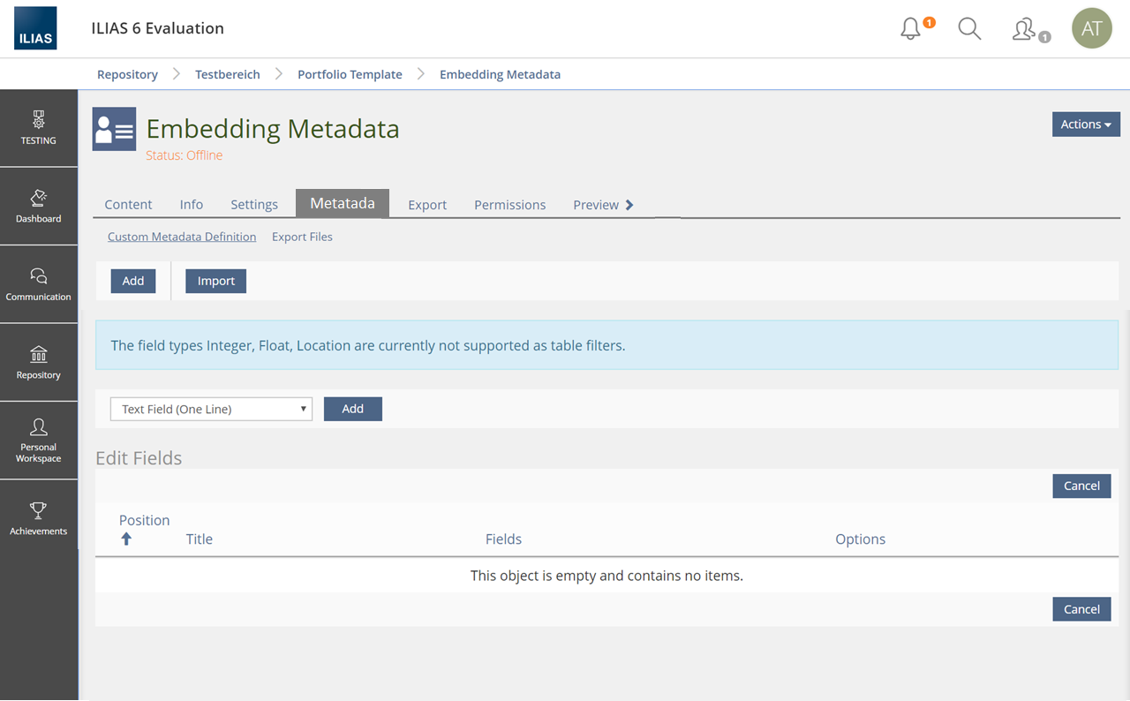Open the Text Field (One Line) dropdown
Screen dimensions: 1130x701
pyautogui.click(x=211, y=409)
